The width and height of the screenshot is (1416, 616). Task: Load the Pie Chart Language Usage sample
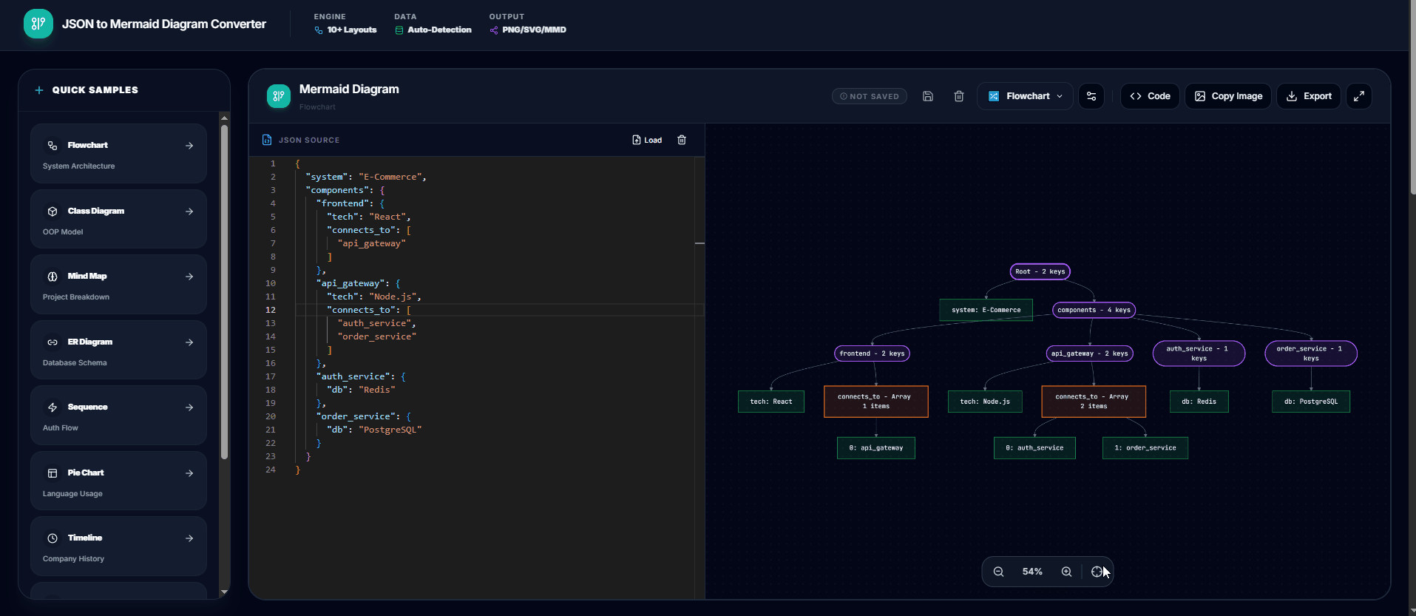point(118,481)
